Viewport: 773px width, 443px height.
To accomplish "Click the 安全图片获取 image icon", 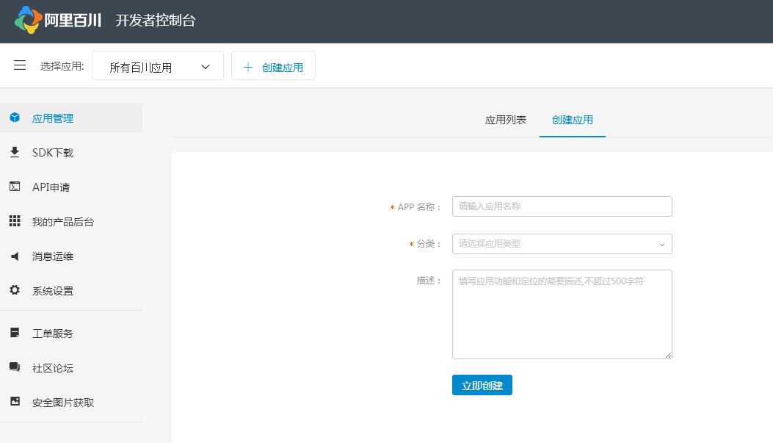I will tap(15, 402).
